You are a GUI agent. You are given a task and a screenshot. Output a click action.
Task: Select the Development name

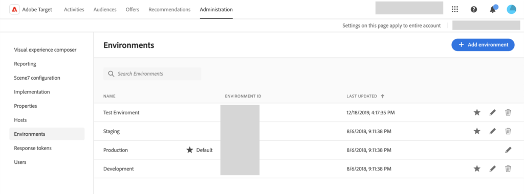click(119, 168)
